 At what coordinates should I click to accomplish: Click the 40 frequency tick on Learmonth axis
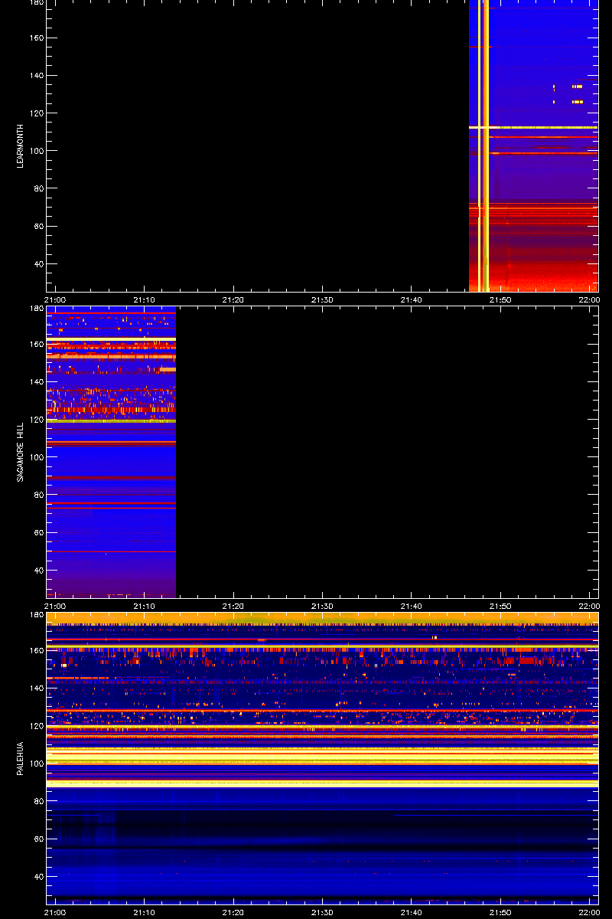(40, 264)
